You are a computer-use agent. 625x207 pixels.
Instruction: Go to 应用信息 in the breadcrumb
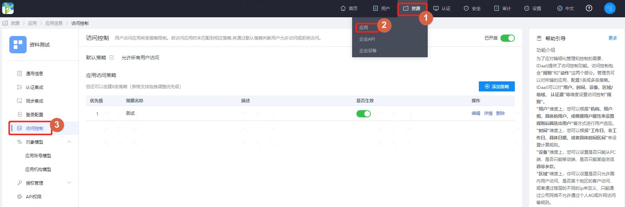[x=54, y=23]
